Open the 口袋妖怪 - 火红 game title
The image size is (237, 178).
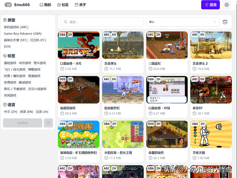click(x=71, y=63)
